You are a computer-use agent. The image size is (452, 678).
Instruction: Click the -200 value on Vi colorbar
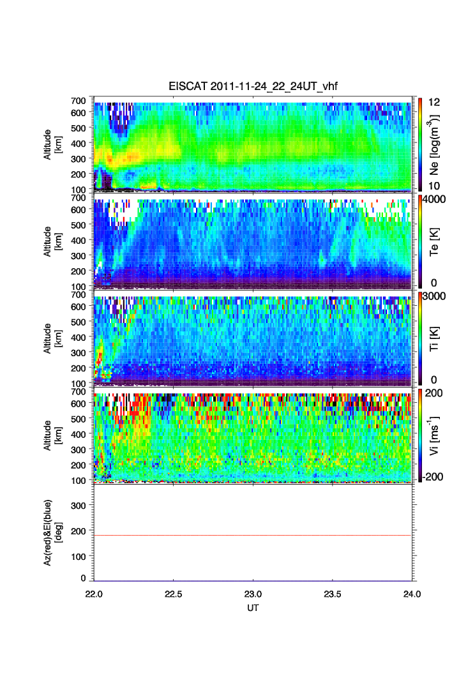pyautogui.click(x=432, y=476)
